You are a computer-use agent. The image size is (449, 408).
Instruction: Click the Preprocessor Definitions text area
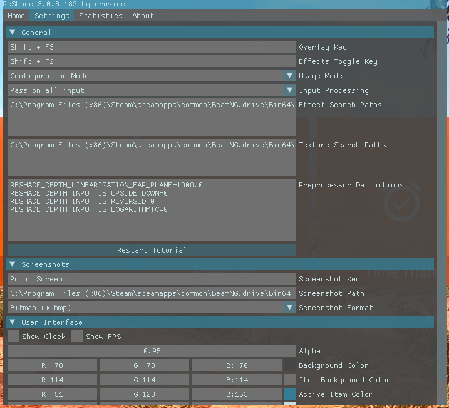coord(152,210)
